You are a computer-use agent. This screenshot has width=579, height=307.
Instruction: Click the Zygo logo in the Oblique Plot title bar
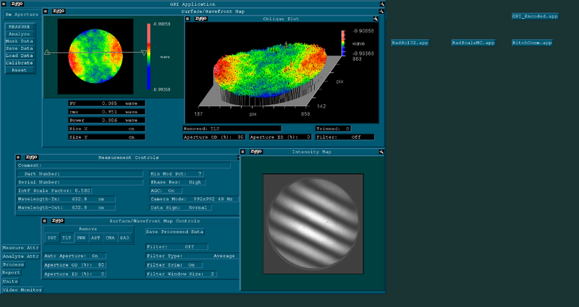coord(201,19)
